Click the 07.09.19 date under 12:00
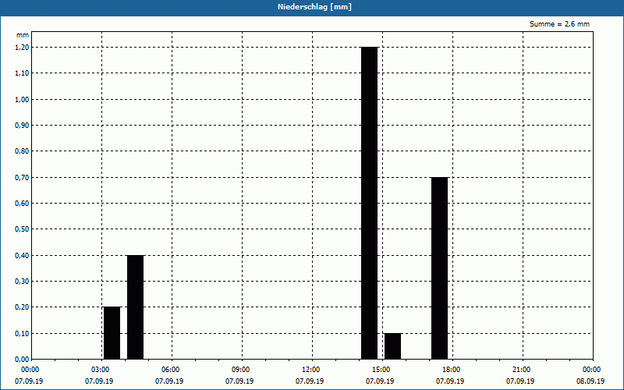This screenshot has width=624, height=390. pos(310,381)
